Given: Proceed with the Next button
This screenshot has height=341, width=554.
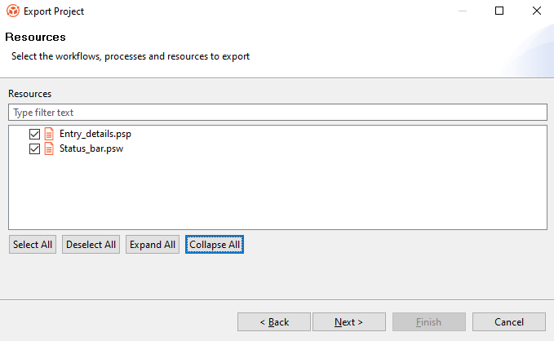Looking at the screenshot, I should tap(348, 322).
